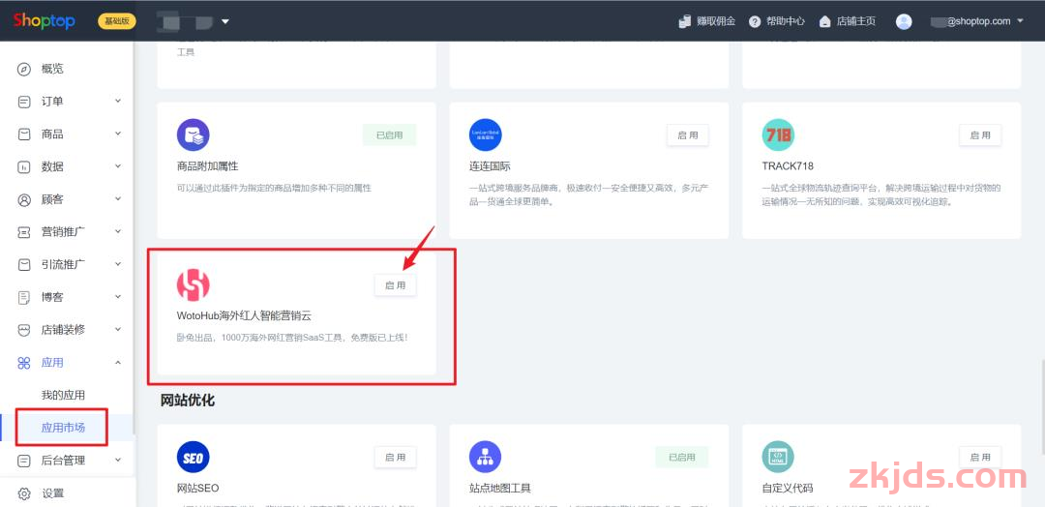Viewport: 1045px width, 507px height.
Task: Expand the 营销推广 menu chevron
Action: point(118,232)
